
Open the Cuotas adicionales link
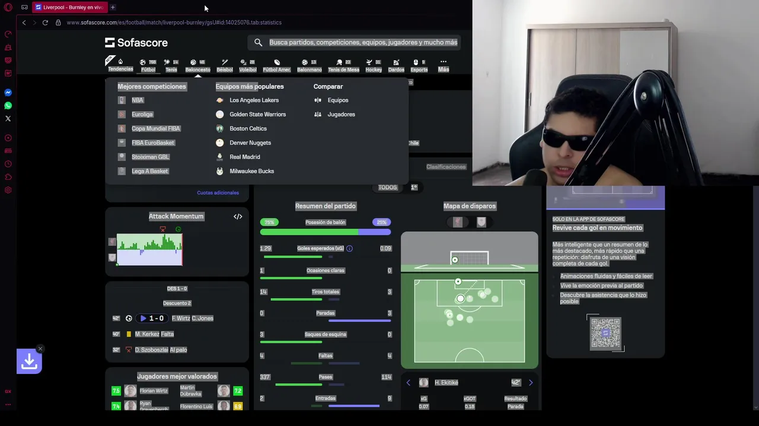(x=218, y=193)
